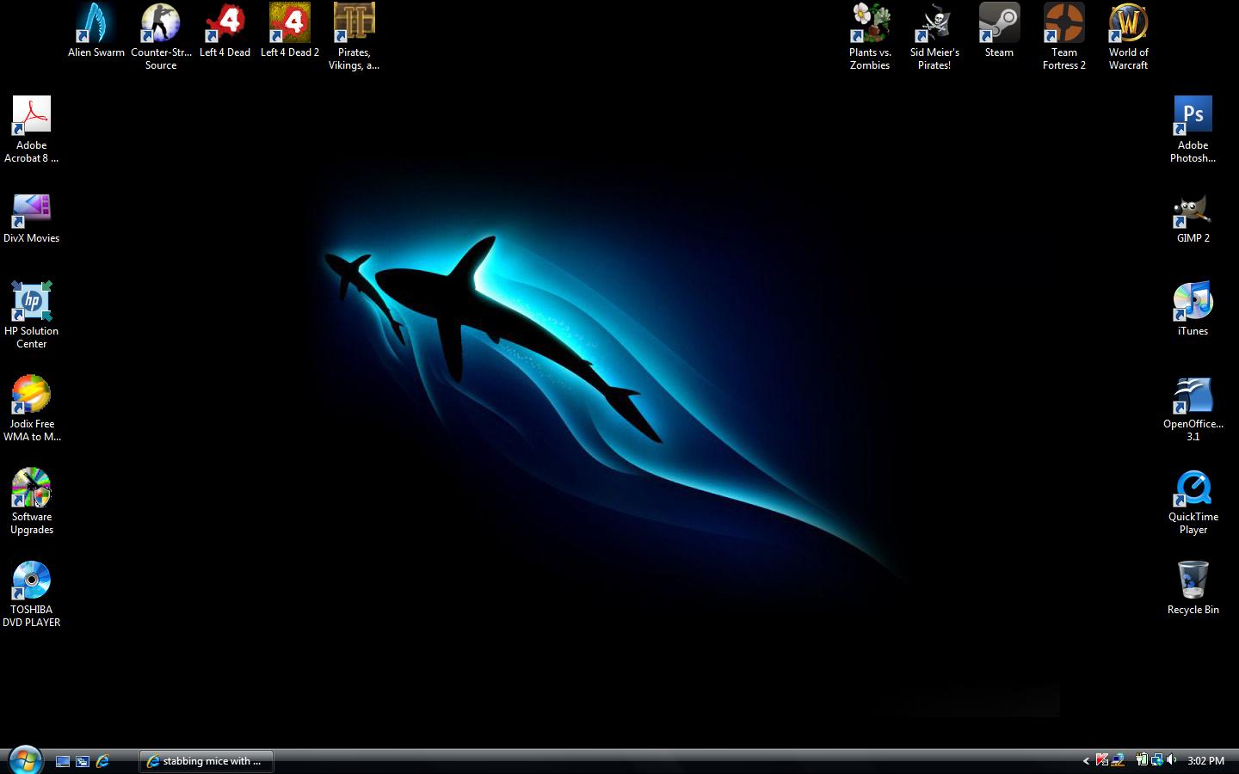This screenshot has height=774, width=1239.
Task: Select the Adobe Acrobat 8 shortcut
Action: pyautogui.click(x=32, y=116)
